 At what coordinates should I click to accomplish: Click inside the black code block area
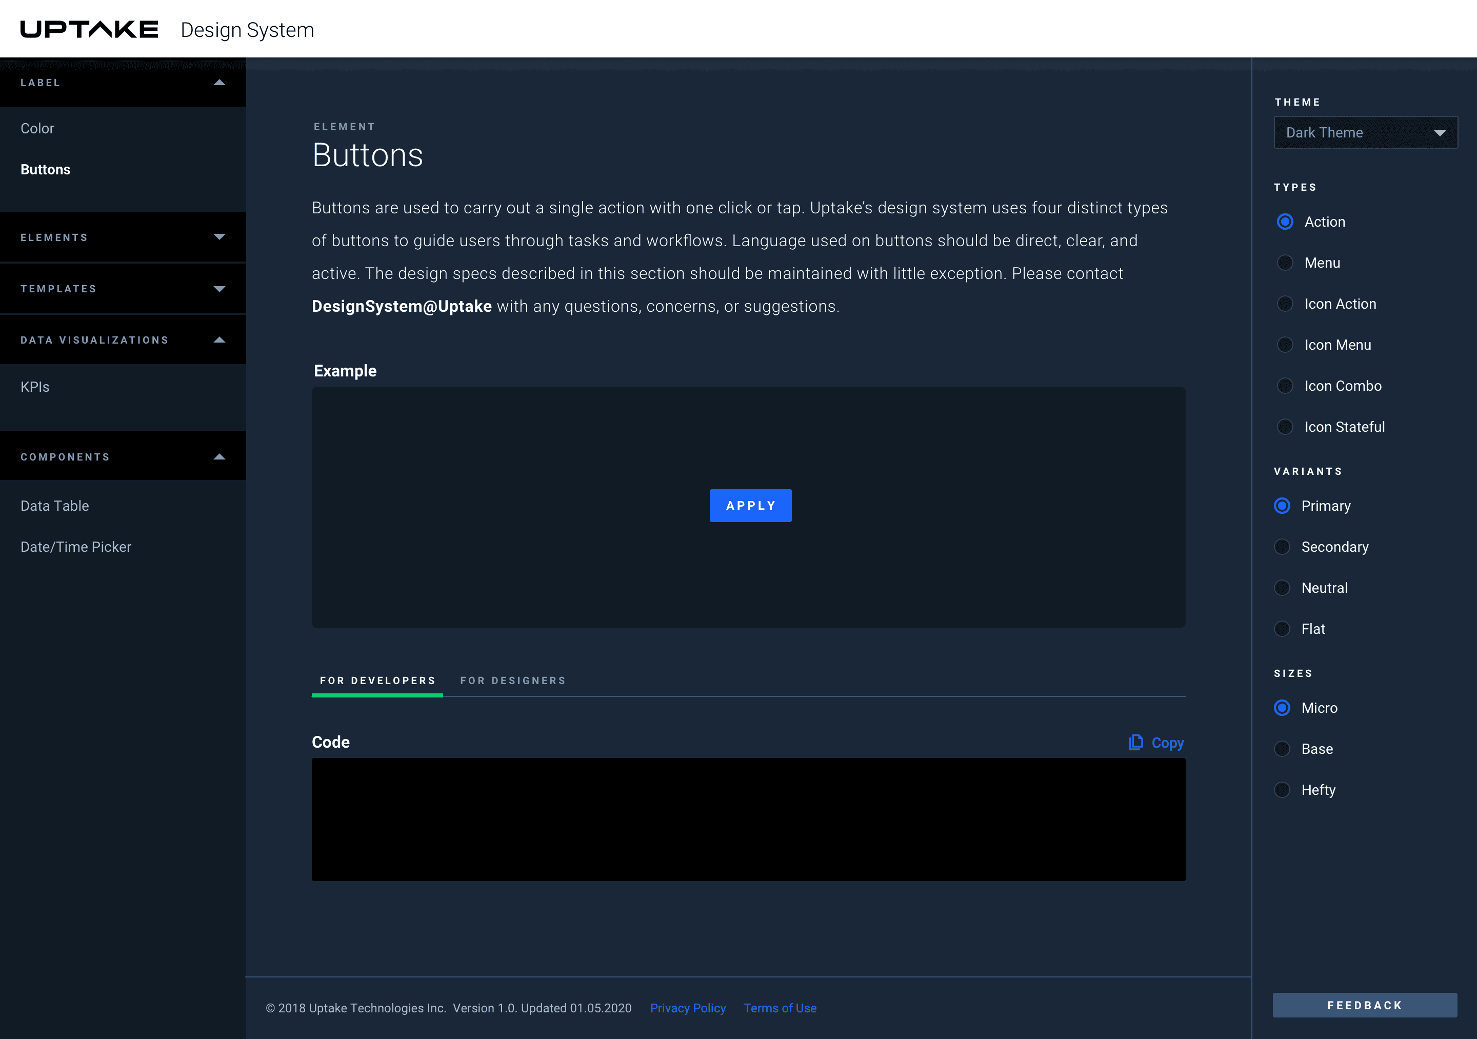pos(748,819)
